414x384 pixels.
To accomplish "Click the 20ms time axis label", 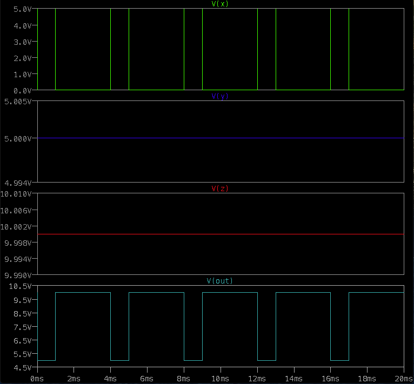I will pyautogui.click(x=403, y=379).
